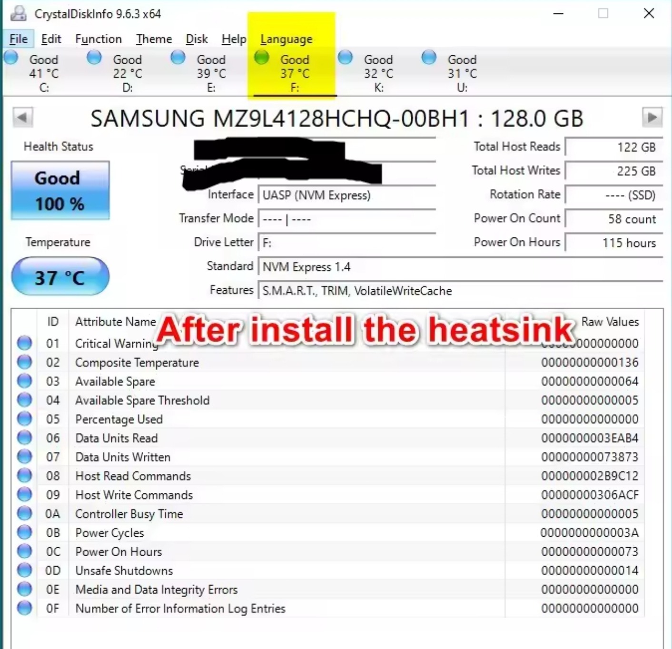The height and width of the screenshot is (649, 672).
Task: Click the status orb for Power On Hours row
Action: point(24,551)
